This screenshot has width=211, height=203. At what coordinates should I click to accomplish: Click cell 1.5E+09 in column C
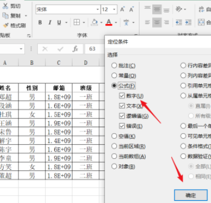pyautogui.click(x=59, y=114)
